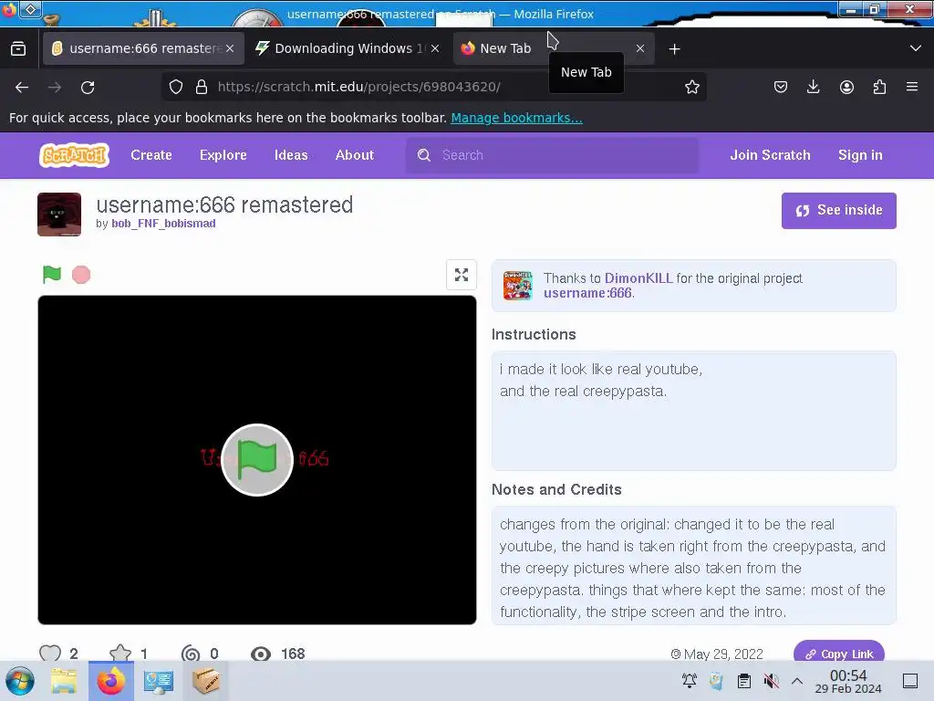This screenshot has width=934, height=701.
Task: Switch to the New Tab tab
Action: (554, 48)
